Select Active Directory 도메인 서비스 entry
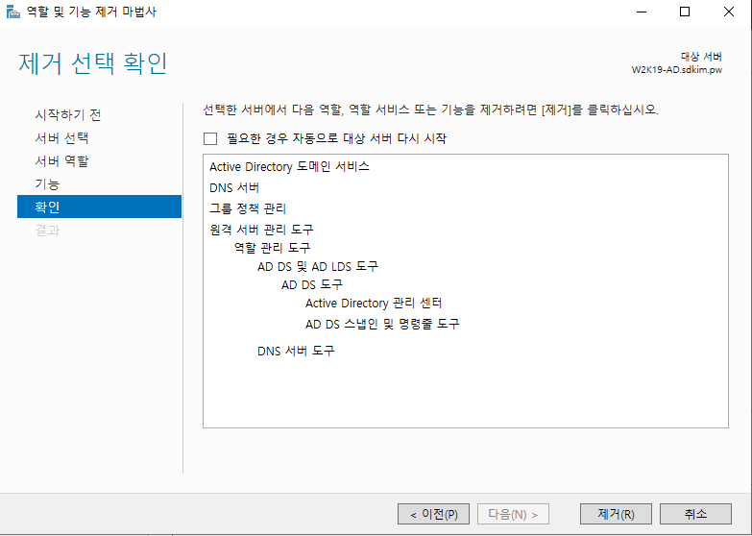 pos(289,166)
